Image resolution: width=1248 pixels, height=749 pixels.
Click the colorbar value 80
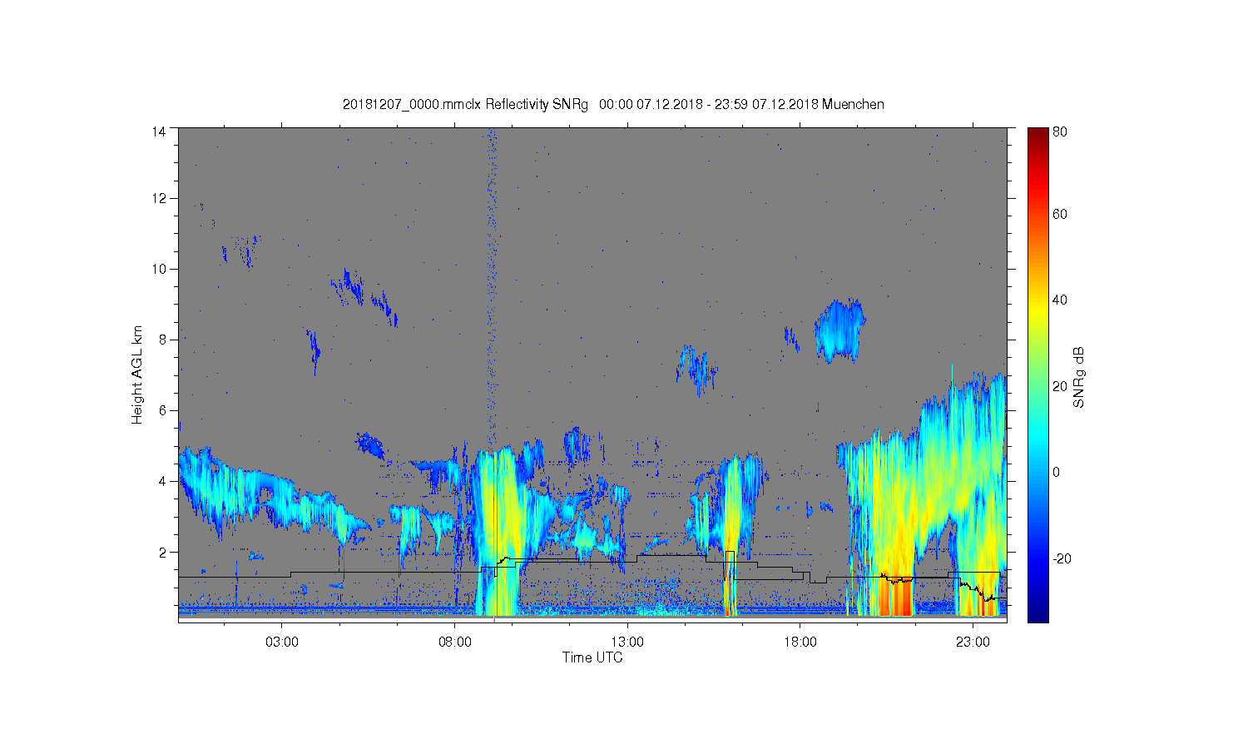[x=1060, y=131]
